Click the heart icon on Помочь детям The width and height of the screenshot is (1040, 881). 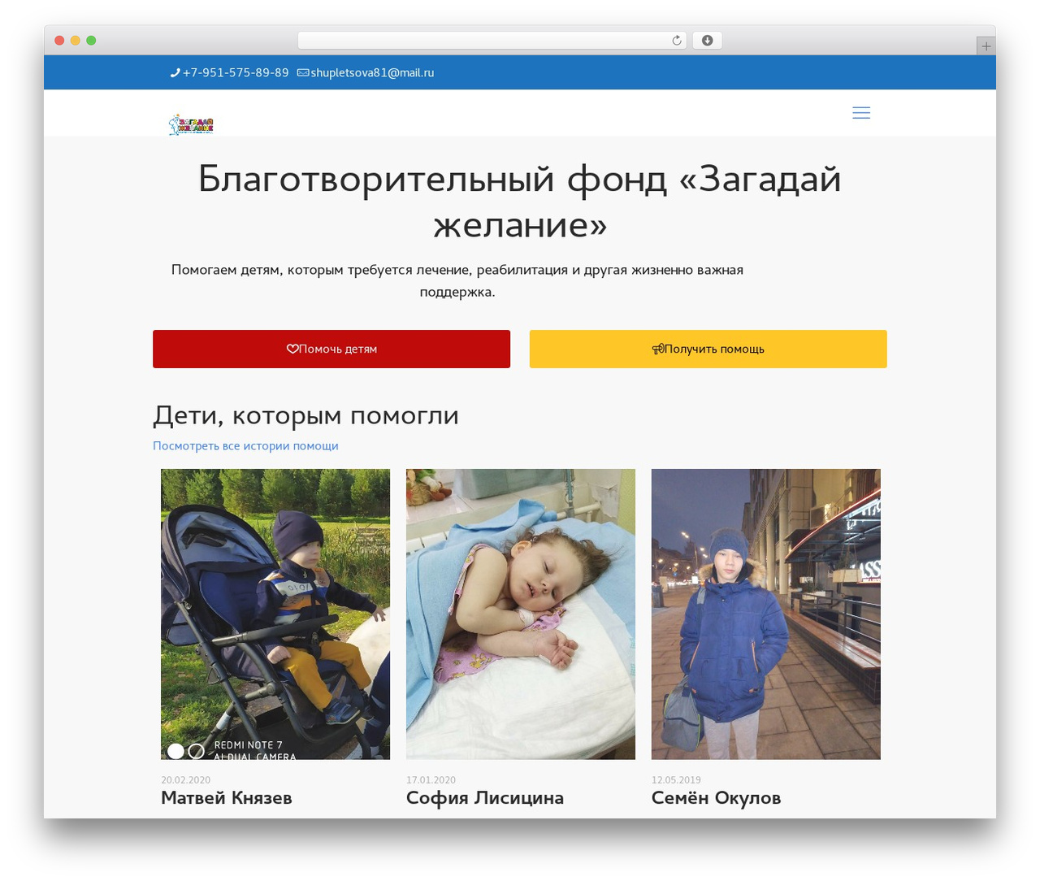(x=292, y=349)
